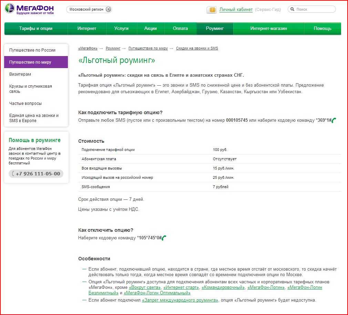Click the «МегаФон» breadcrumb link
The image size is (348, 315).
[88, 48]
